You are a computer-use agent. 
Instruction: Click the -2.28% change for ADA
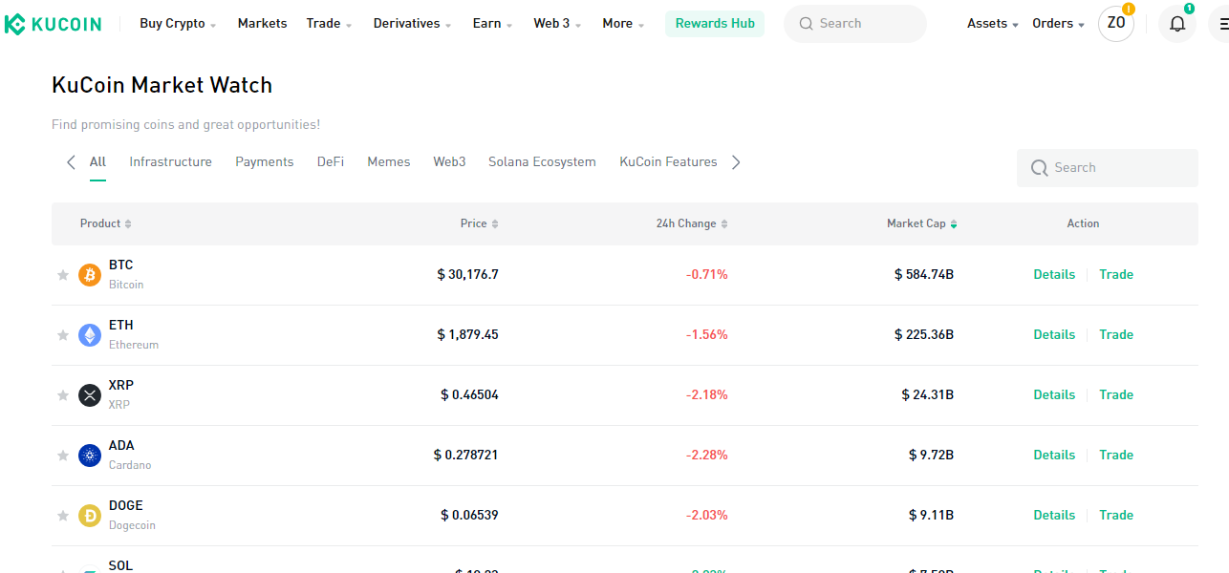tap(707, 456)
